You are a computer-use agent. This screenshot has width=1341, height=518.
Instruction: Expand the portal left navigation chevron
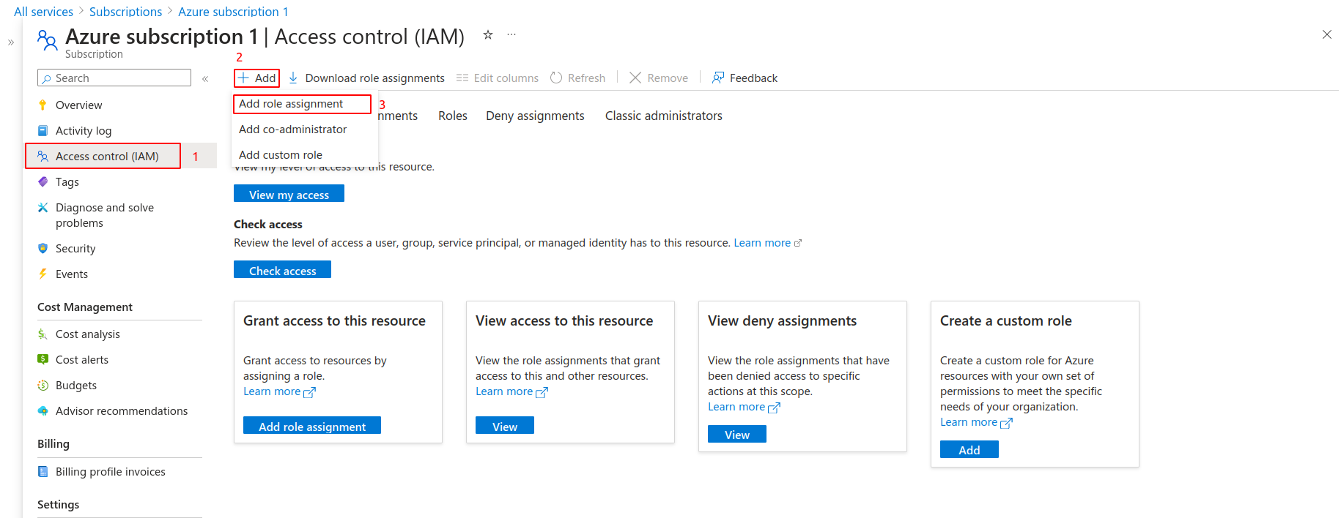[x=11, y=42]
